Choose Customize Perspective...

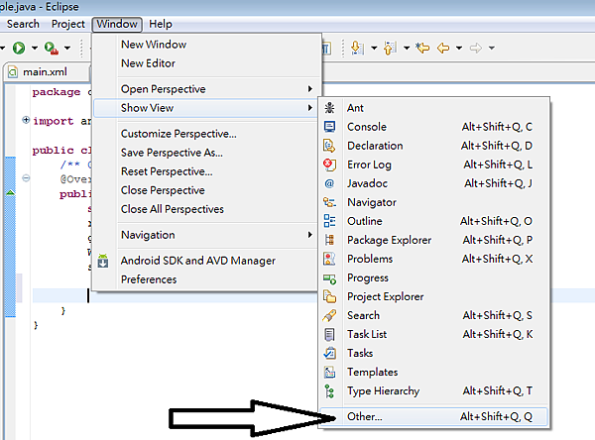pyautogui.click(x=207, y=134)
